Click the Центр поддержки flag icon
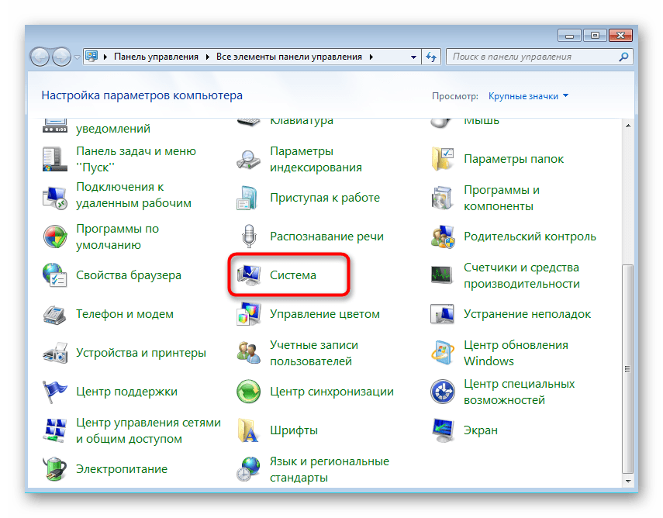The height and width of the screenshot is (518, 663). pyautogui.click(x=55, y=392)
